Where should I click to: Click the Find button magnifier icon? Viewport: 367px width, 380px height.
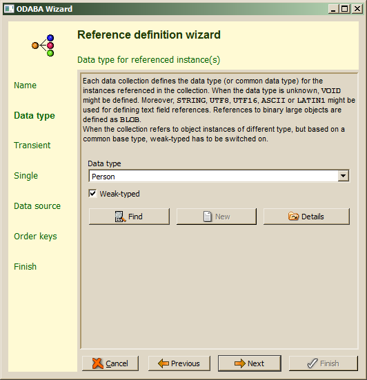coord(120,217)
